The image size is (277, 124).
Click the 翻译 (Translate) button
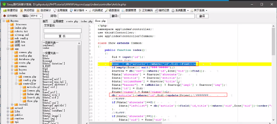click(202, 16)
